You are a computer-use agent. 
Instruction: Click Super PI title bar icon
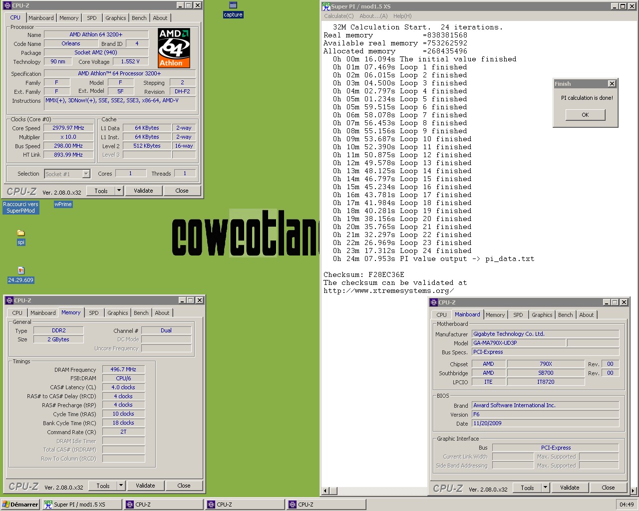[326, 6]
